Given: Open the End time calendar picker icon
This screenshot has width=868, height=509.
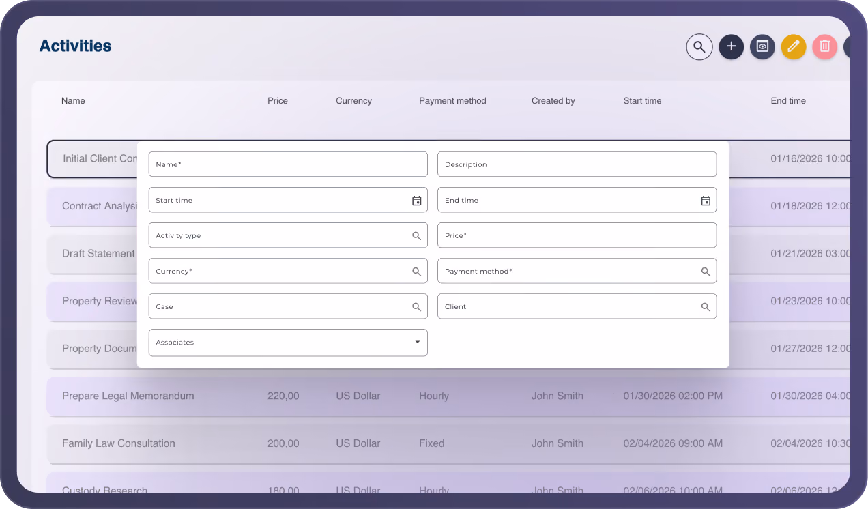Looking at the screenshot, I should point(706,201).
